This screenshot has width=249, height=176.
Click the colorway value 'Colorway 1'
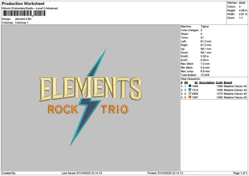tap(22, 23)
